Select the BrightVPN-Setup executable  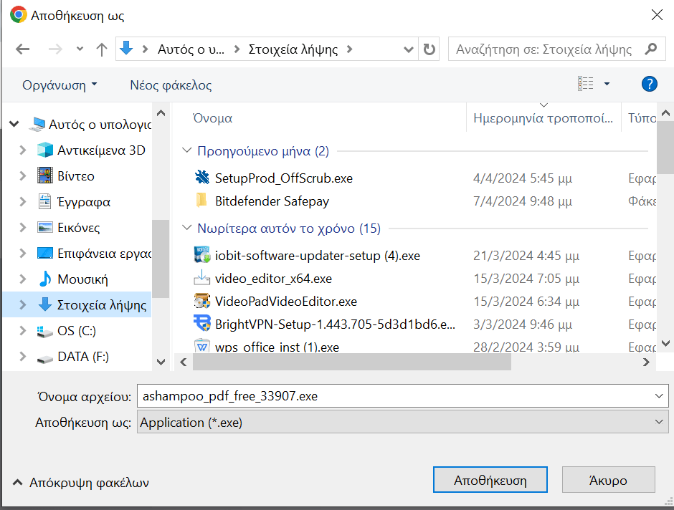[x=335, y=324]
